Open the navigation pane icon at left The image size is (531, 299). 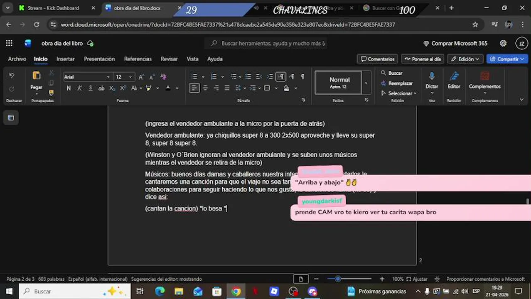(11, 118)
